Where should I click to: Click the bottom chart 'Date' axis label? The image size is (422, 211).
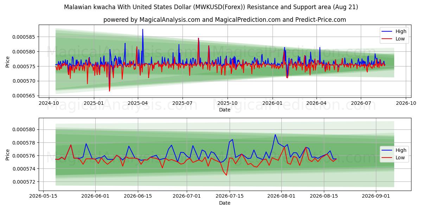point(225,203)
